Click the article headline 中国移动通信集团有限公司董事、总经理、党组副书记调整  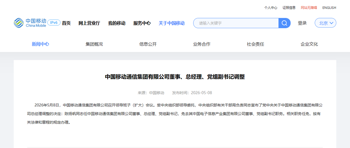(175, 77)
